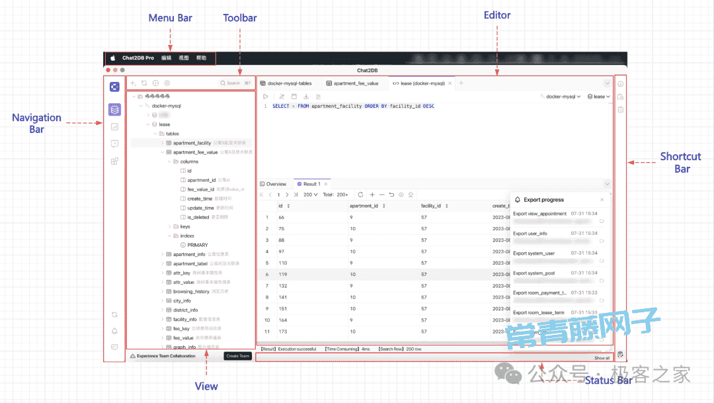Screen dimensions: 714x403
Task: Collapse the columns folder
Action: (x=169, y=161)
